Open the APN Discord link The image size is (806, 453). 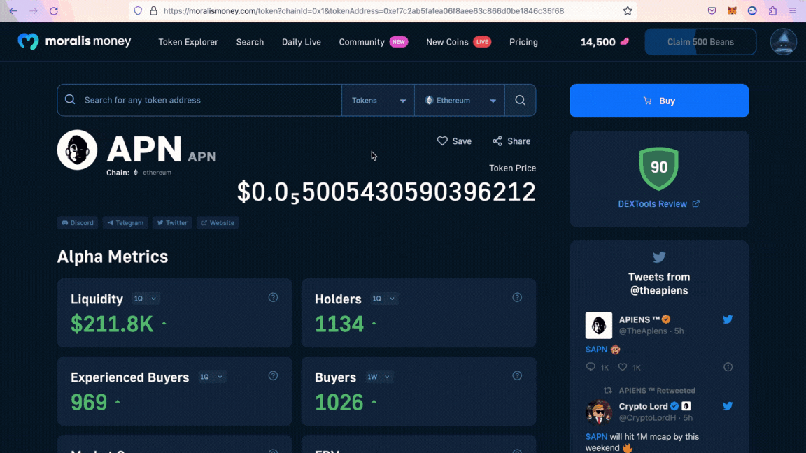pos(78,223)
